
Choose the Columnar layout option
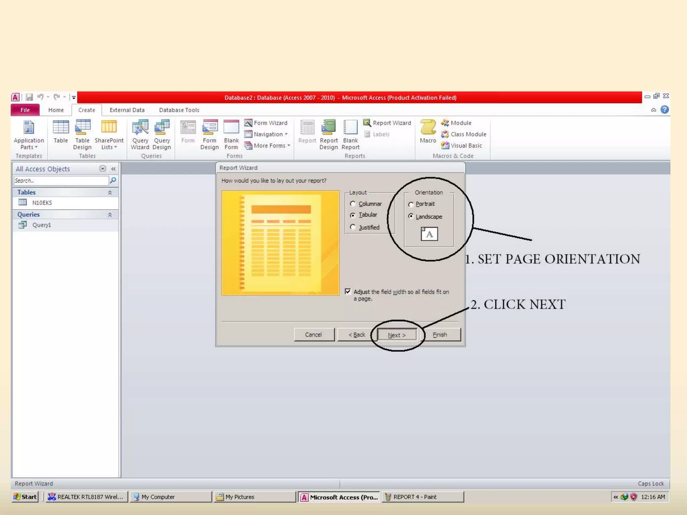353,204
